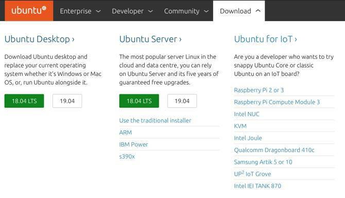Open Qualcomm Dragonboard 410c link
Screen dimensions: 345x198
pyautogui.click(x=274, y=150)
